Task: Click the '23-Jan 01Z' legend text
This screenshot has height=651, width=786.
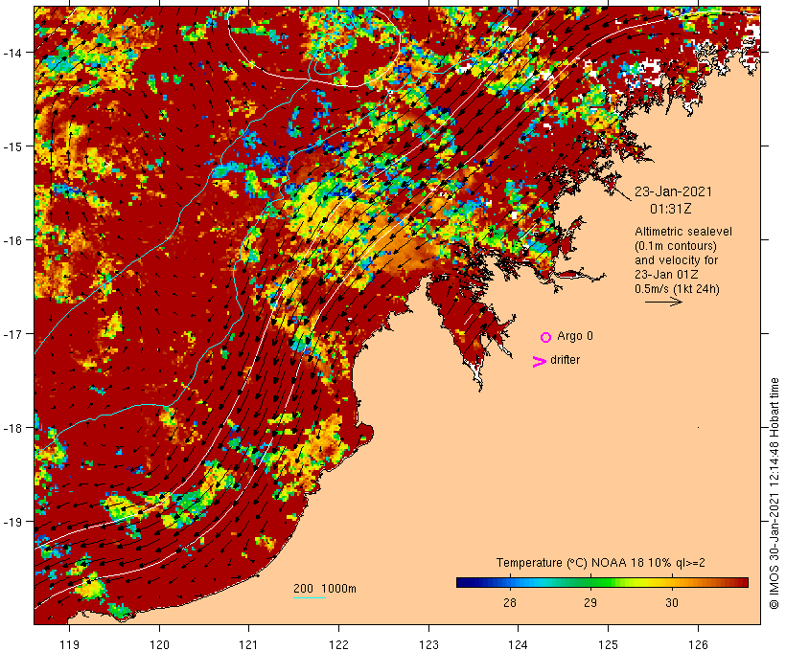Action: click(667, 275)
